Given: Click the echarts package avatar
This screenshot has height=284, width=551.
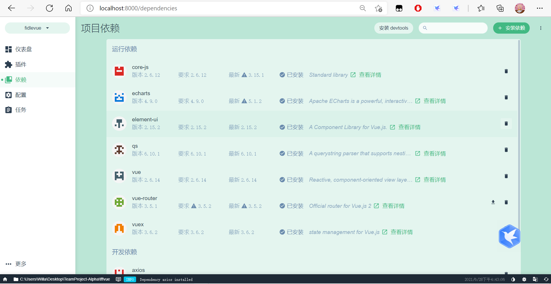Looking at the screenshot, I should tap(119, 97).
